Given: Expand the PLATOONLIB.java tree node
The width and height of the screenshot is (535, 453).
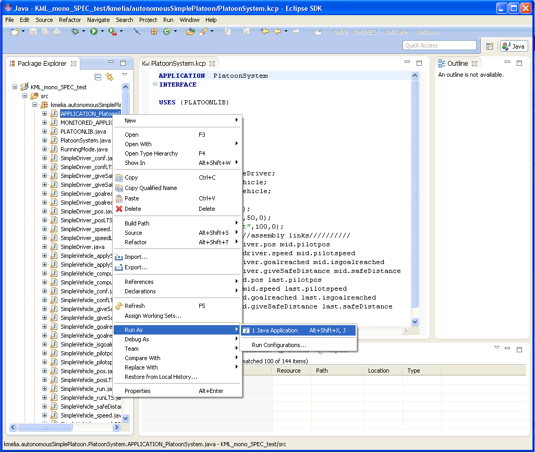Looking at the screenshot, I should pyautogui.click(x=45, y=132).
